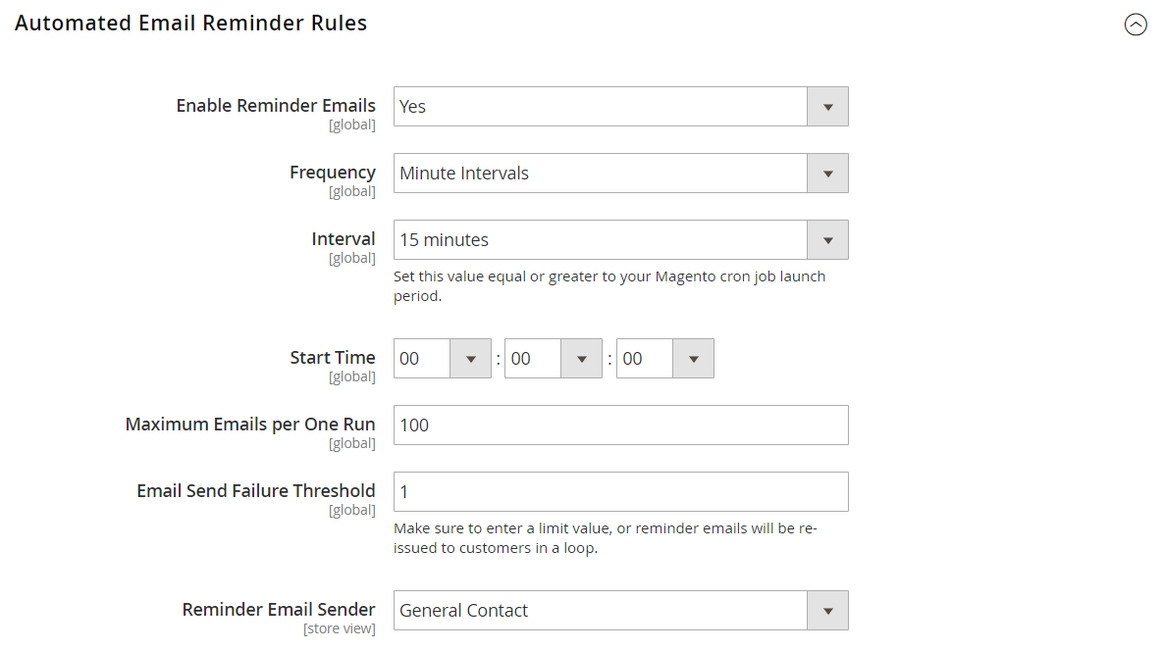Collapse the Automated Email Reminder Rules section

click(1136, 25)
